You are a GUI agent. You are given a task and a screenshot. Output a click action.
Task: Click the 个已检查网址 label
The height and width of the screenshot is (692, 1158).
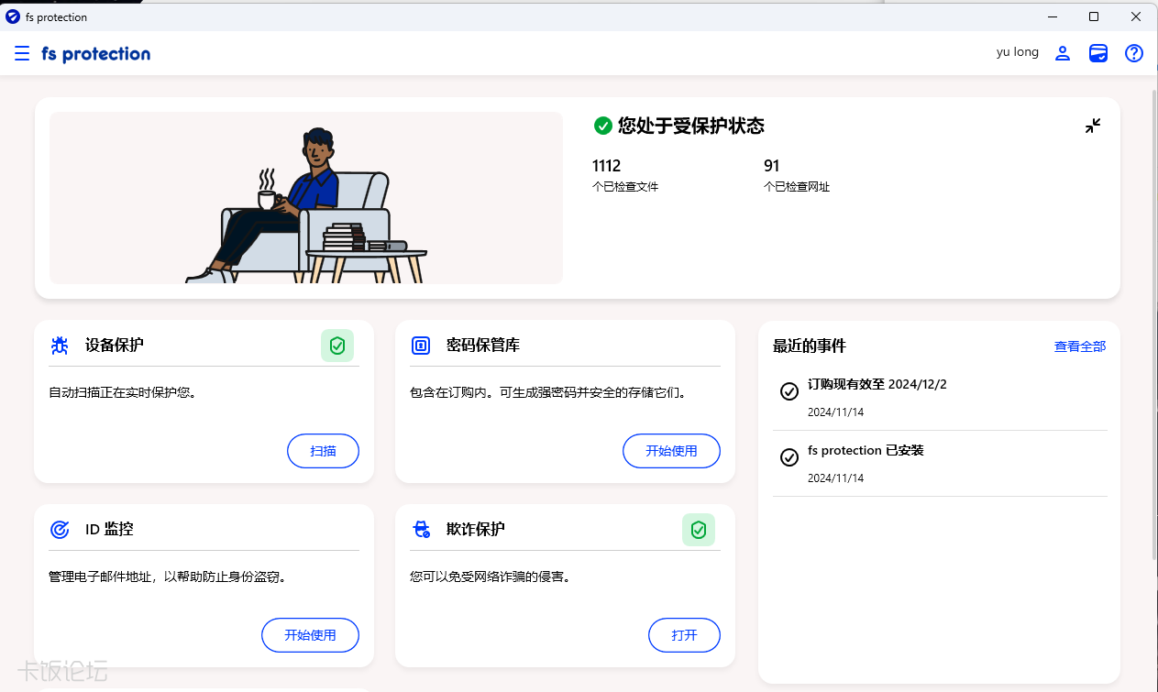797,187
